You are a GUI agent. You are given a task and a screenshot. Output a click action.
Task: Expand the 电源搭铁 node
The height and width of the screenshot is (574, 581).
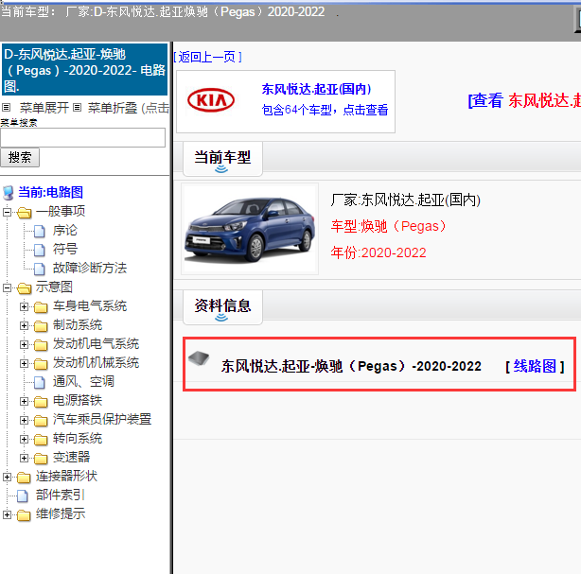tap(24, 401)
